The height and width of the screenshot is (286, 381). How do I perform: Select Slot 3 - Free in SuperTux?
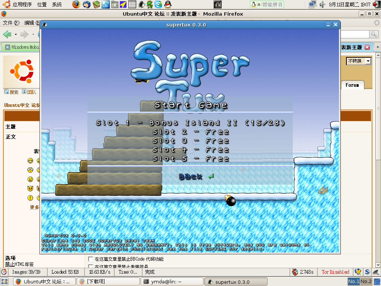tap(190, 141)
